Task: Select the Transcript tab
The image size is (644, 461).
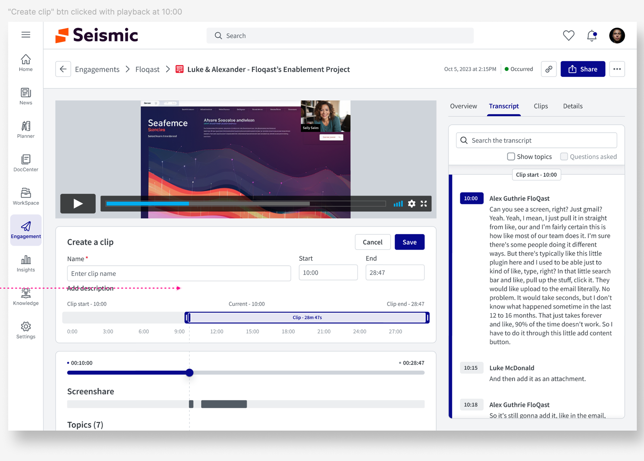Action: (504, 106)
